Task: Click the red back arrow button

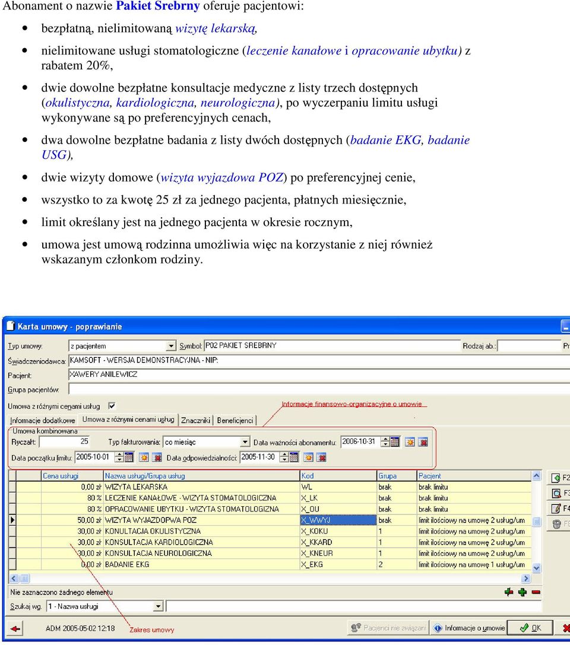Action: pos(15,628)
